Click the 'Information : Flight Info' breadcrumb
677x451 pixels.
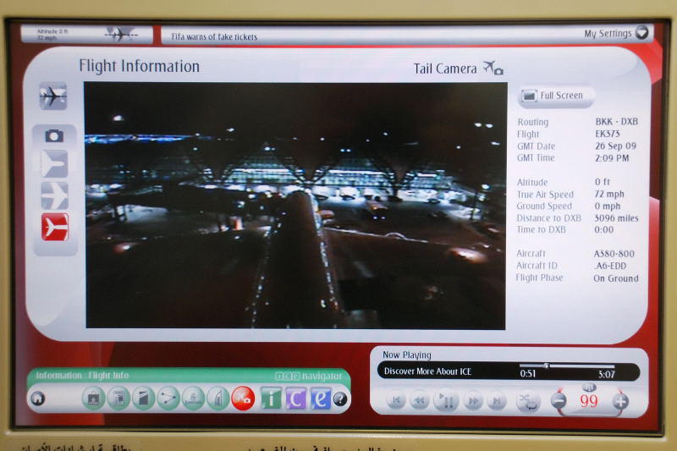coord(82,376)
